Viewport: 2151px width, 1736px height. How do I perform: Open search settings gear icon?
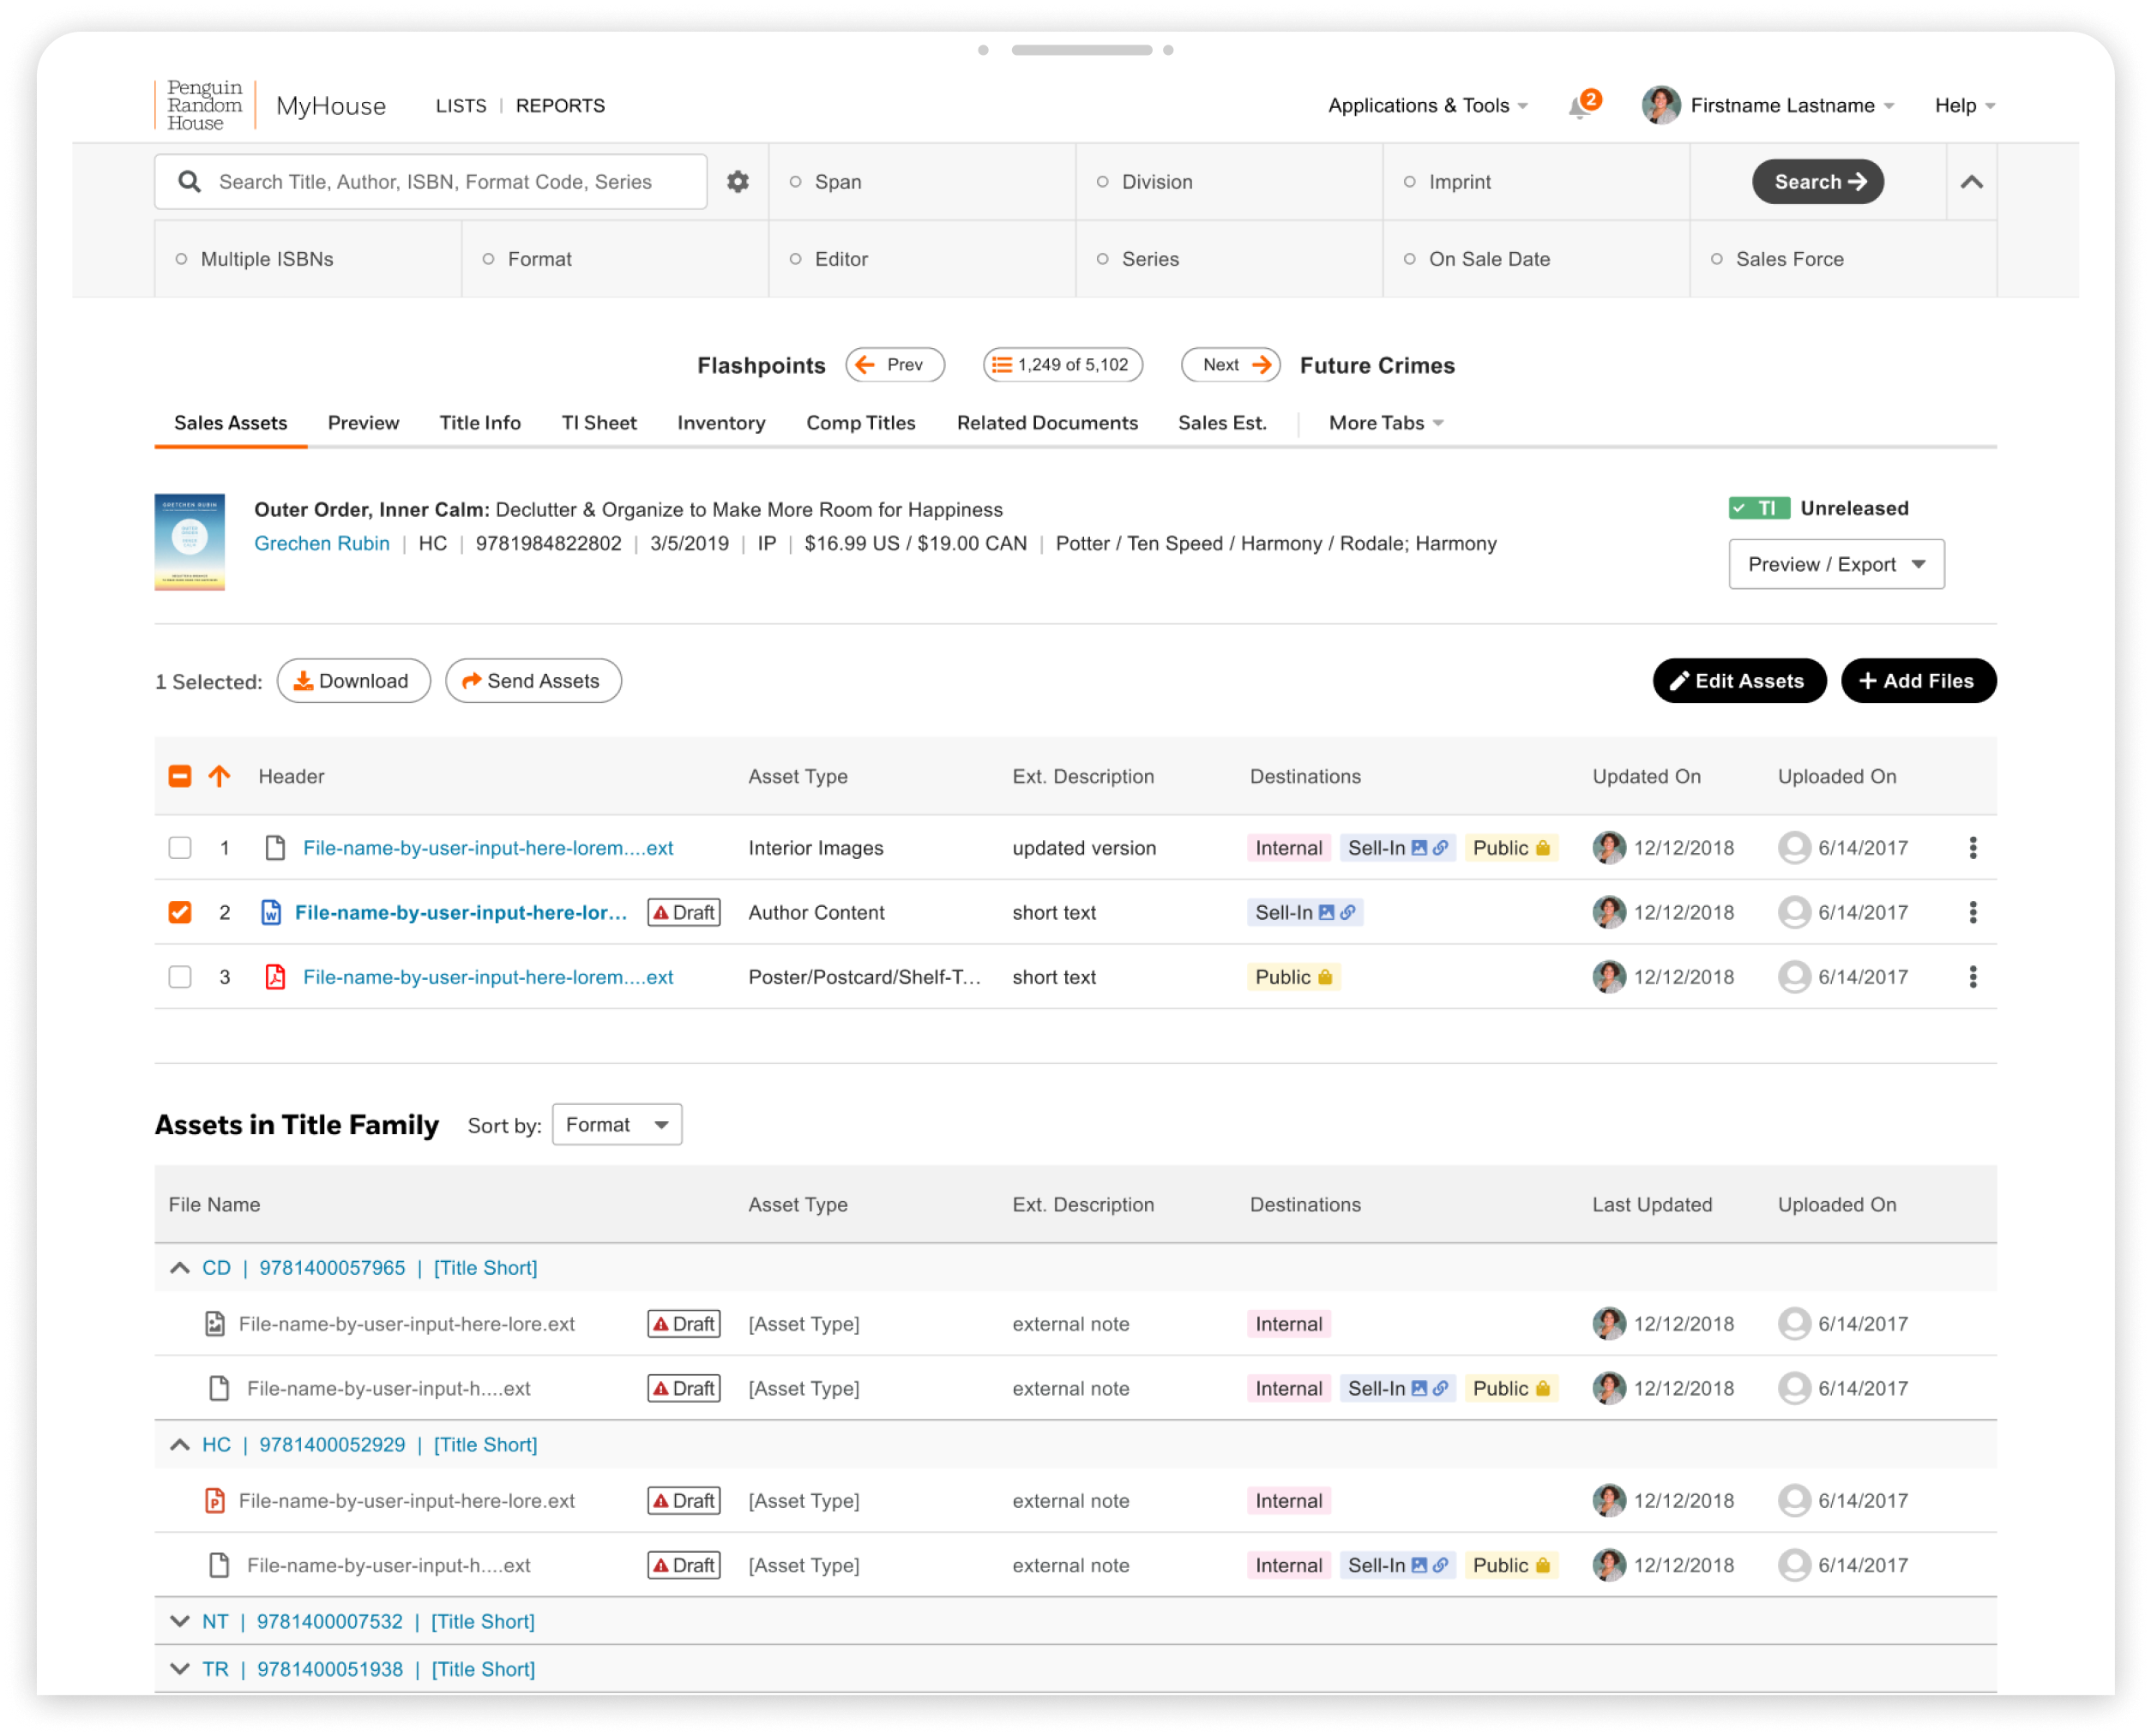point(738,182)
